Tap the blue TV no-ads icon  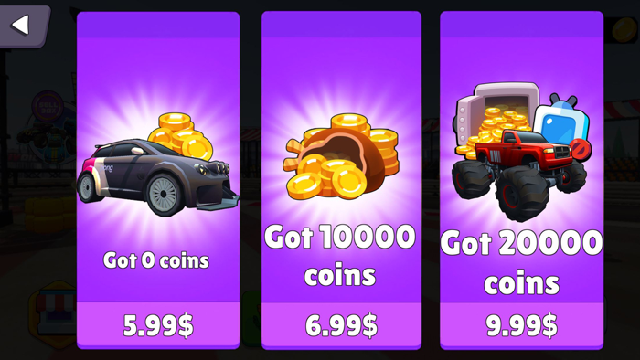coord(562,122)
